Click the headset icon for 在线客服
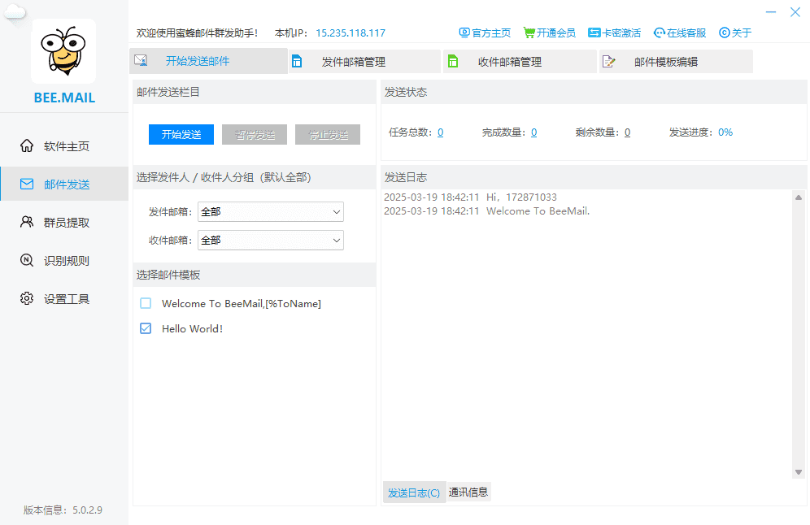810x525 pixels. (660, 33)
